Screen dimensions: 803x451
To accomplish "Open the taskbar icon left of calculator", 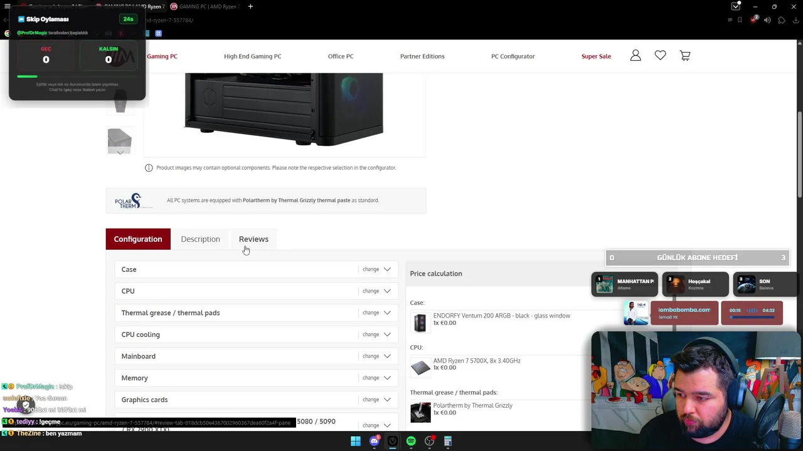I will click(429, 442).
